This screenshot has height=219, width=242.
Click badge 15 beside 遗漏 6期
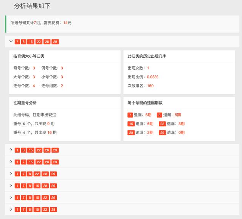(x=131, y=124)
